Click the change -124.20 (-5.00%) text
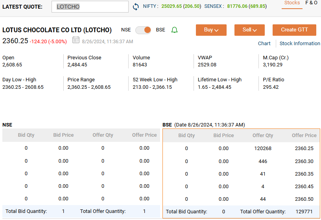The height and width of the screenshot is (220, 321). tap(48, 42)
